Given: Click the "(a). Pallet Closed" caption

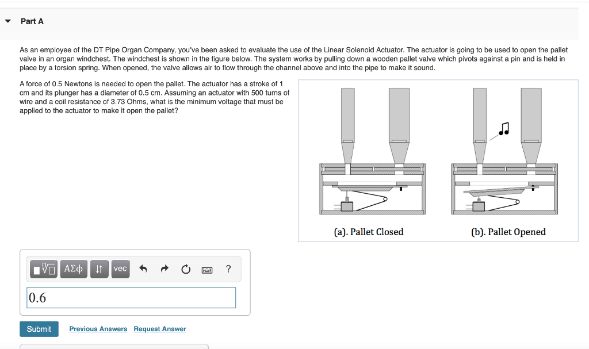Looking at the screenshot, I should coord(369,232).
